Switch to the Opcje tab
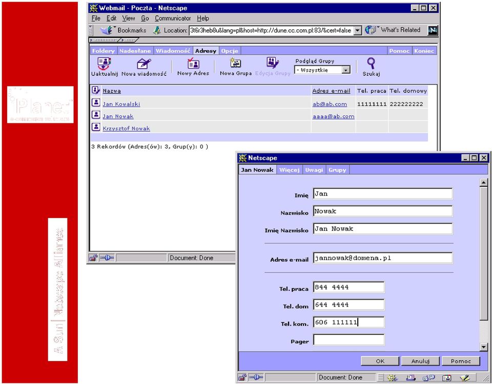This screenshot has width=492, height=384. (230, 51)
